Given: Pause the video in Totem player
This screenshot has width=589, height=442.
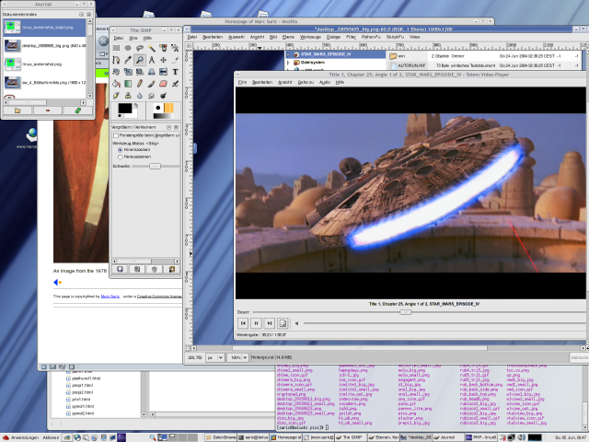Looking at the screenshot, I should click(256, 323).
